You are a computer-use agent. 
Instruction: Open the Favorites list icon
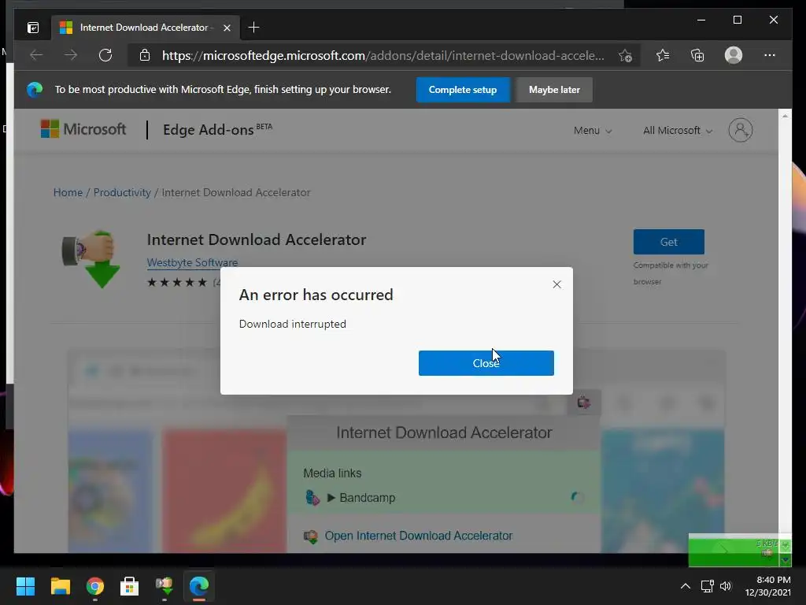click(x=663, y=55)
